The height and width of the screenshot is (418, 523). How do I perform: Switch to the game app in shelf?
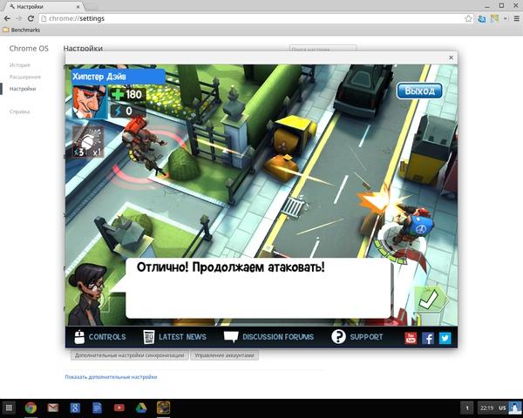(x=164, y=408)
